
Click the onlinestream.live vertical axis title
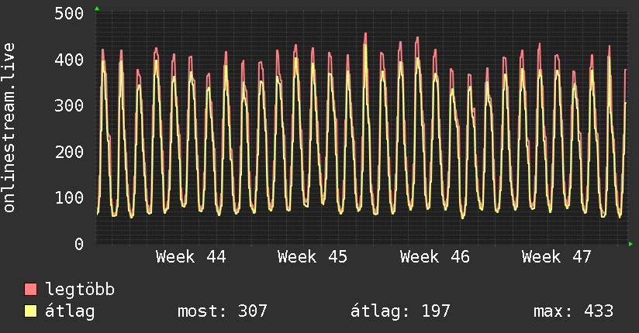pyautogui.click(x=9, y=128)
